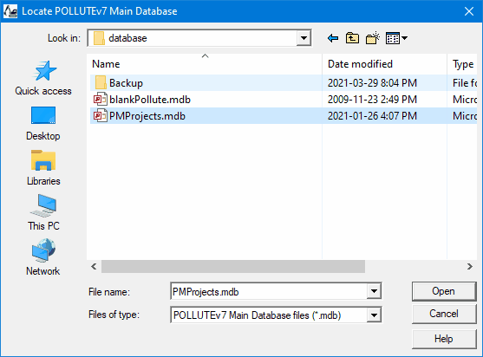Click POLLUTE app icon in title bar

coord(10,11)
